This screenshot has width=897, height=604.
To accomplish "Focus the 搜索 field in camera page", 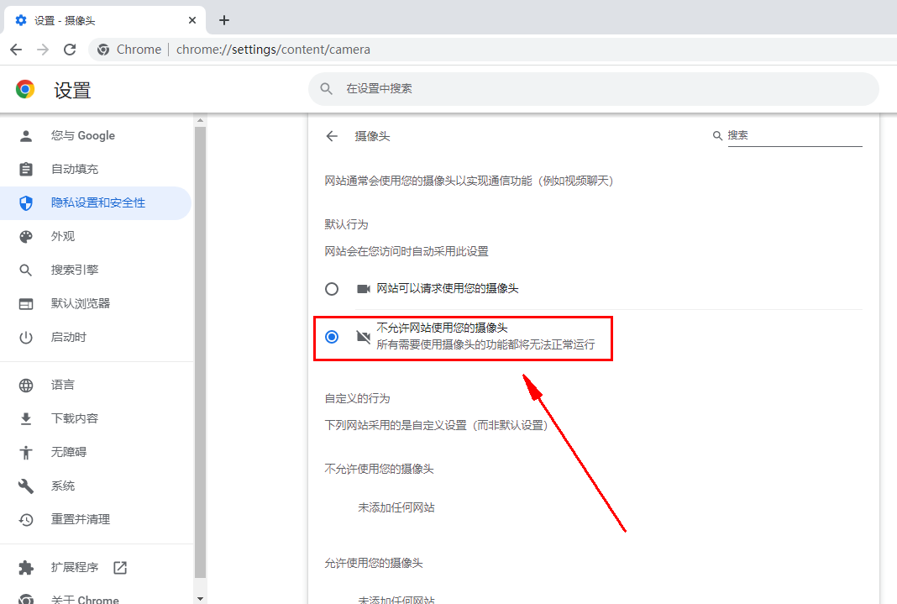I will coord(795,135).
